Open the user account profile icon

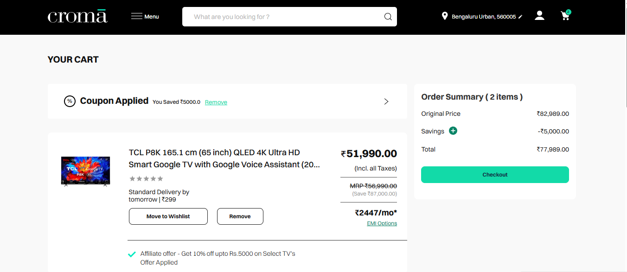coord(539,16)
